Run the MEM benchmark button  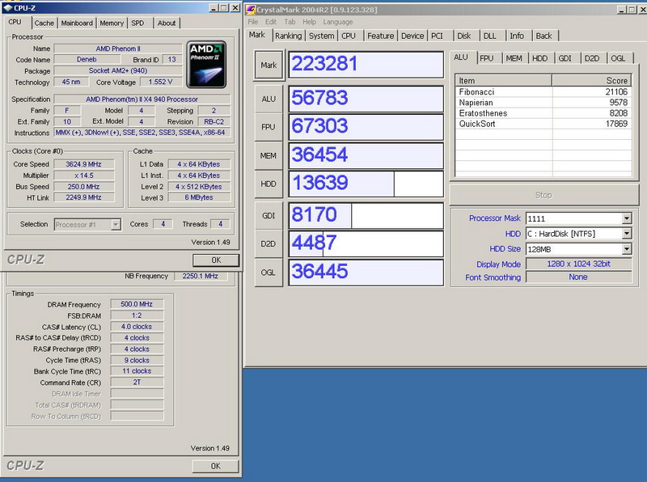[269, 155]
